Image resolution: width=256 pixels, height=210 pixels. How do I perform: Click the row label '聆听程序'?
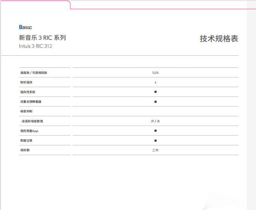[26, 83]
